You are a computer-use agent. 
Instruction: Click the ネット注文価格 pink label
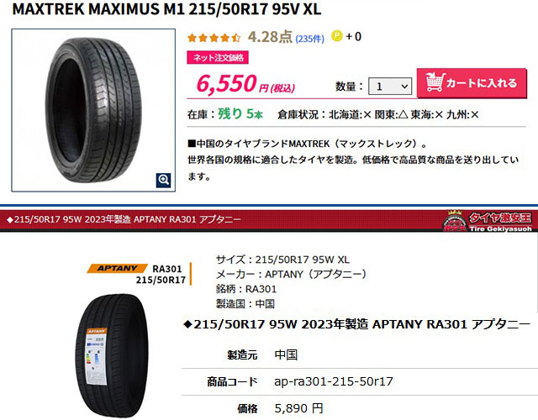218,57
